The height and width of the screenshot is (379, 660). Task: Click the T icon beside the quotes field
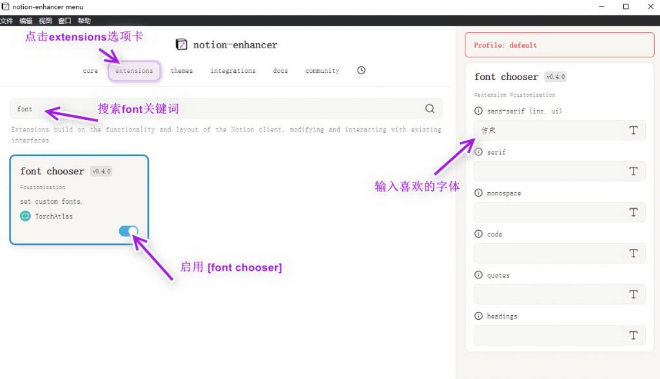click(x=633, y=294)
